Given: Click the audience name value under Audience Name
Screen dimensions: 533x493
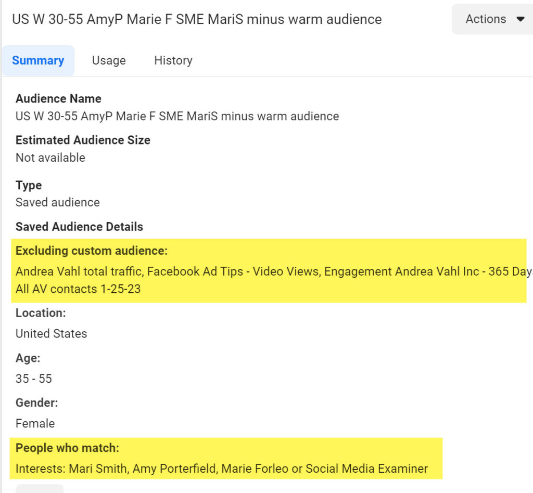Looking at the screenshot, I should point(177,116).
